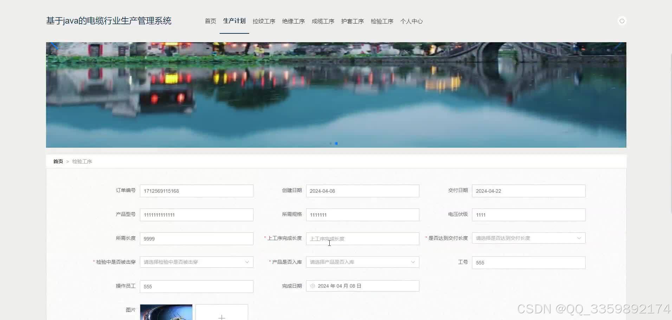Open the 完成日期 date picker field
The width and height of the screenshot is (672, 320).
(x=362, y=286)
